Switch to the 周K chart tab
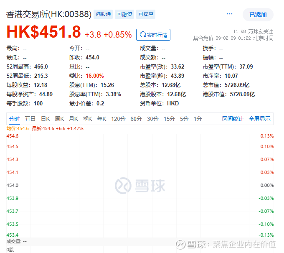284x253 pixels. click(x=59, y=119)
